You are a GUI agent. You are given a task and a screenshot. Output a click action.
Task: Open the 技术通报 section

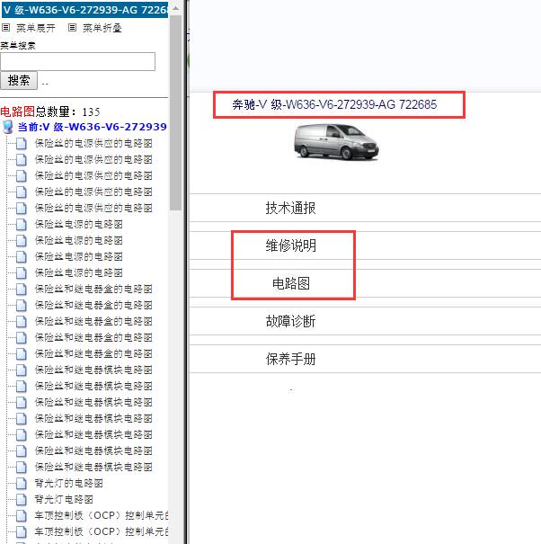[x=290, y=208]
